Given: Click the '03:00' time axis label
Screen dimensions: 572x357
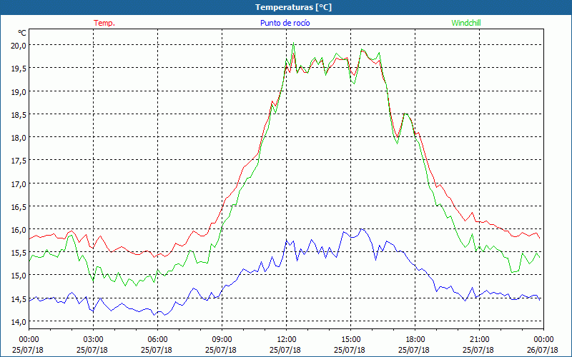Looking at the screenshot, I should (93, 340).
